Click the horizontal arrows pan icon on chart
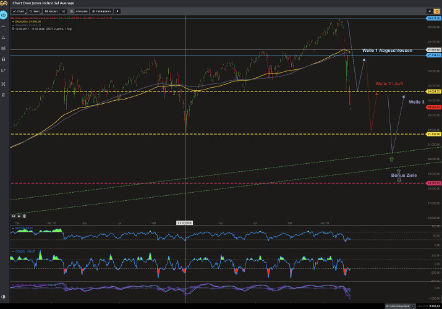Image resolution: width=442 pixels, height=309 pixels. coord(14,216)
